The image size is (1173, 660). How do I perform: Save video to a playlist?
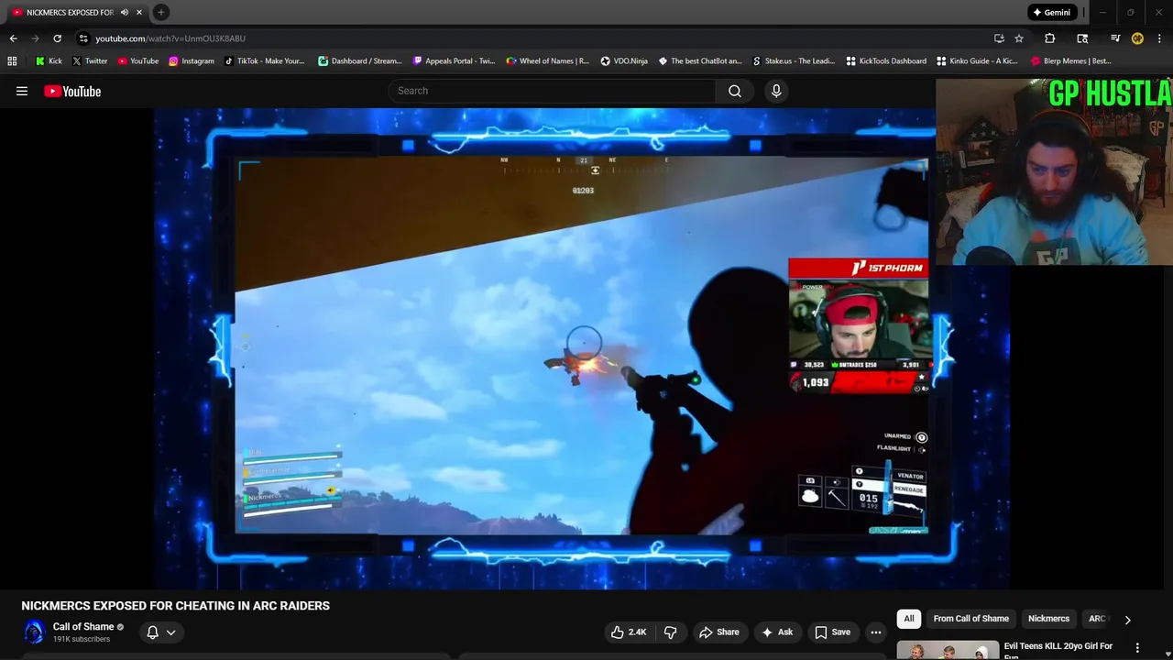click(x=832, y=632)
